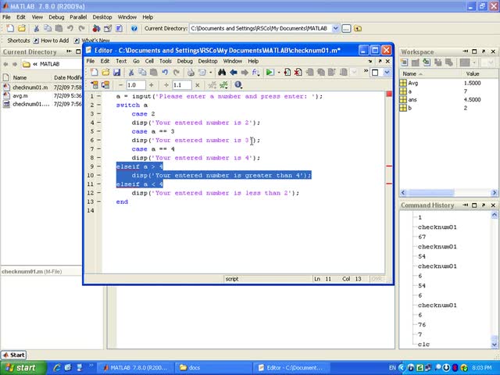Expand the Run button dropdown arrow
The width and height of the screenshot is (500, 375).
[278, 73]
